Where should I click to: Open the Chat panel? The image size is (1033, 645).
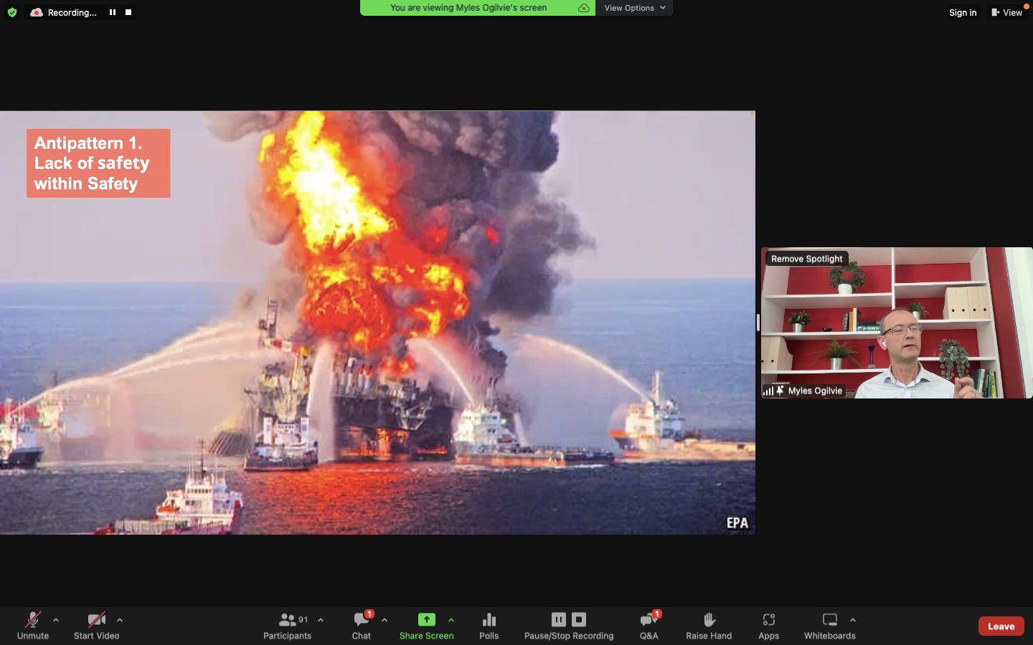pos(362,626)
